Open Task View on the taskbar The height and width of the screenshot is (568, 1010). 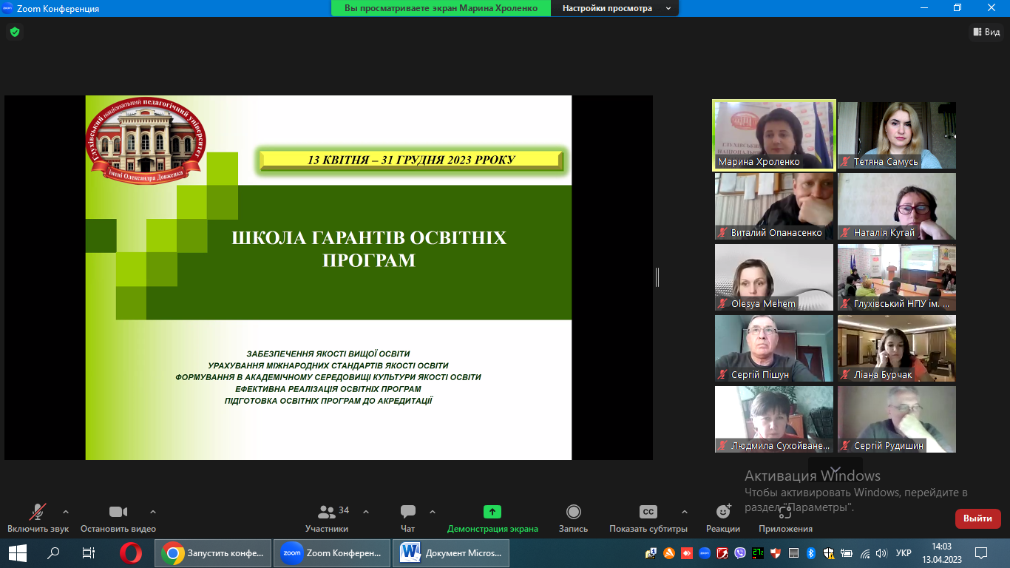tap(89, 552)
